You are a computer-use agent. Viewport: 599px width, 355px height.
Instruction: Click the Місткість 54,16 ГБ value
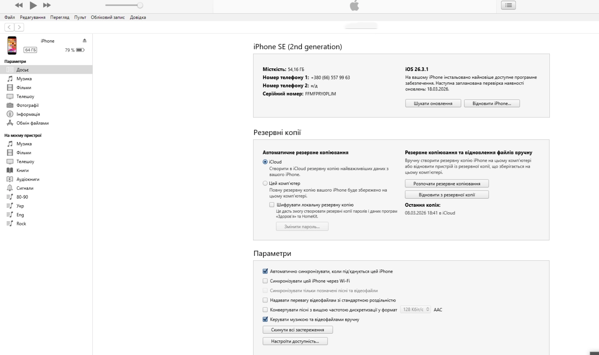tap(296, 69)
